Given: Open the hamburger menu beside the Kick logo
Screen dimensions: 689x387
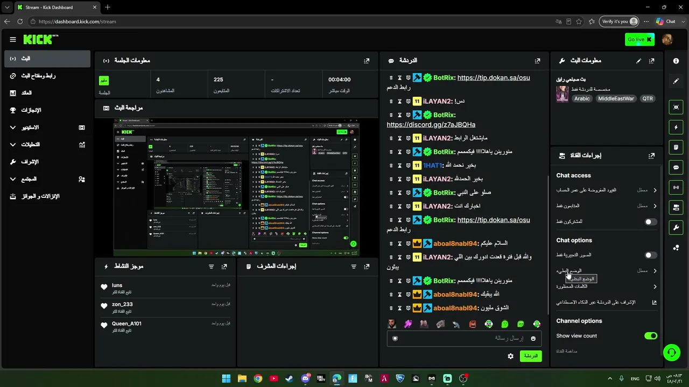Looking at the screenshot, I should click(13, 39).
